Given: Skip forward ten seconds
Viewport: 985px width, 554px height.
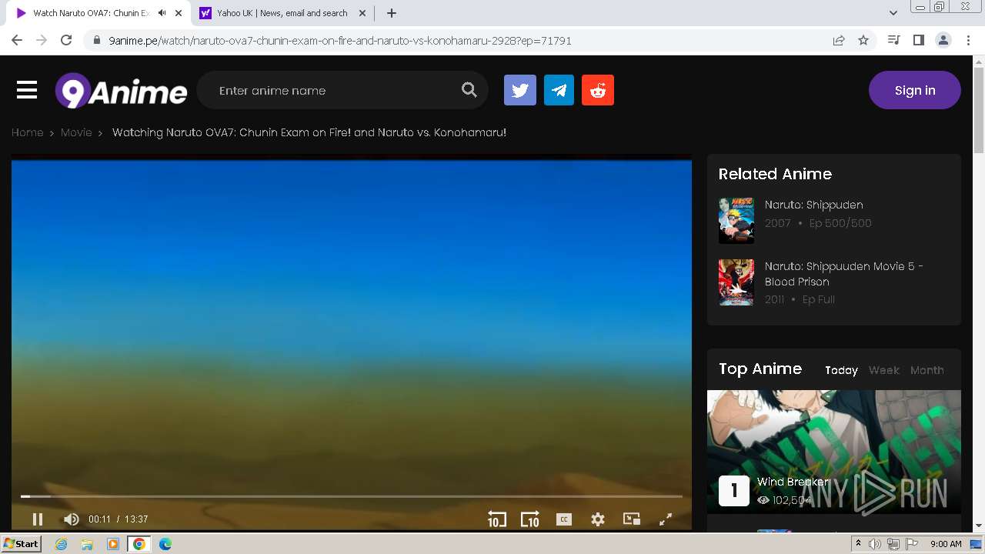Looking at the screenshot, I should click(530, 519).
